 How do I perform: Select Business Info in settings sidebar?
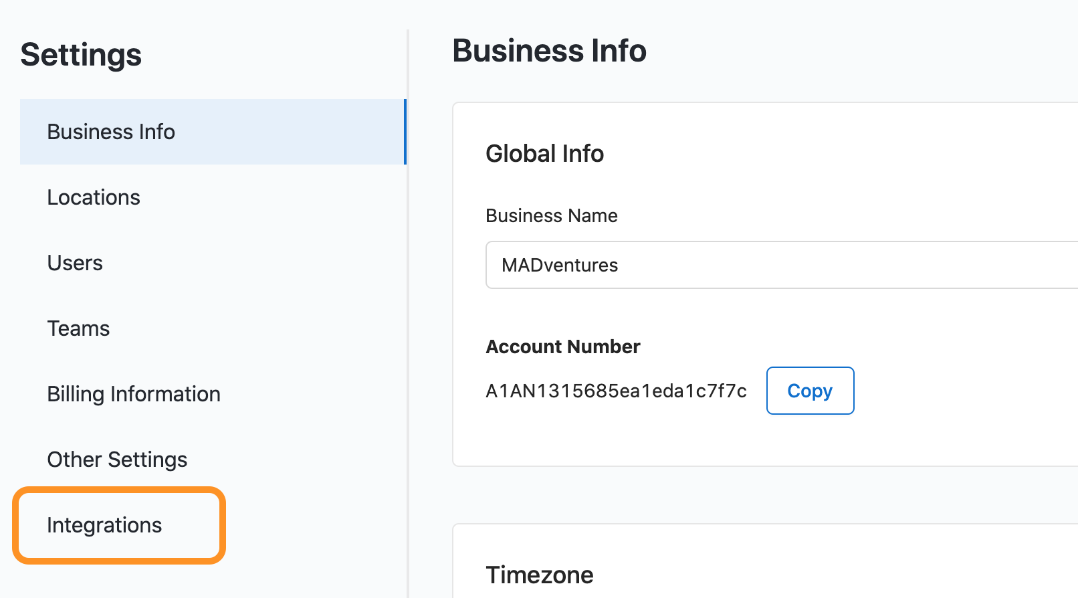(213, 132)
